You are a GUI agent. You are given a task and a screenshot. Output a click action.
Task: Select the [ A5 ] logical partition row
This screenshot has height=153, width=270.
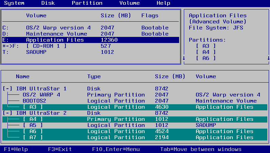(135, 125)
